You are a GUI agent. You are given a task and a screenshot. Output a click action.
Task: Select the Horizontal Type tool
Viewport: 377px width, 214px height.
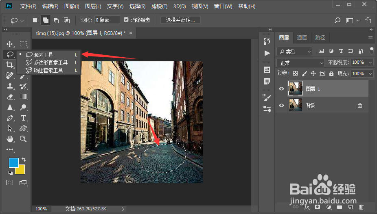point(23,118)
